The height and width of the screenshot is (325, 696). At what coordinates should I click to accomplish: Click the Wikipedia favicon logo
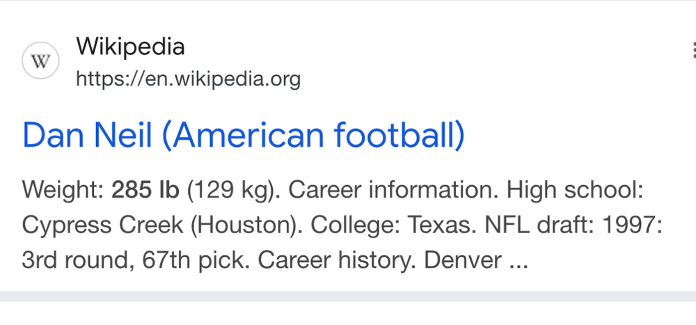coord(41,62)
